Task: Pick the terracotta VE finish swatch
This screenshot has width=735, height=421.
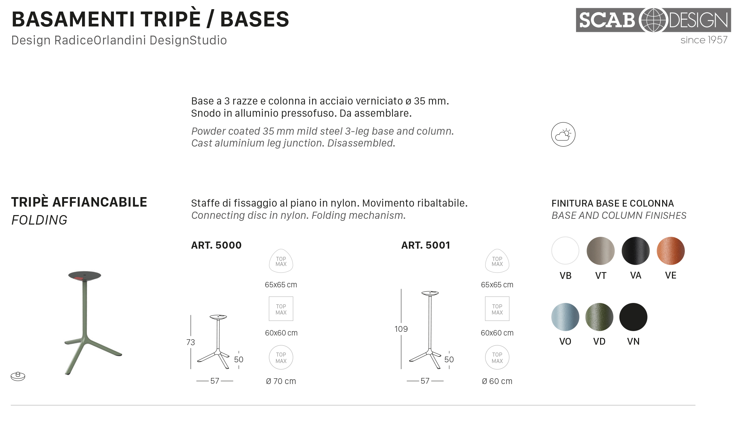Action: (x=671, y=251)
